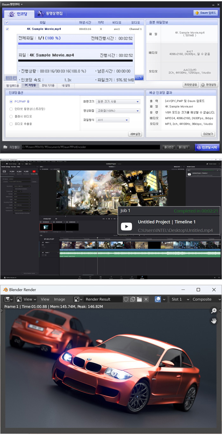Open the Deliver page in DaVinci
Screen dimensions: 222x435
tap(142, 277)
